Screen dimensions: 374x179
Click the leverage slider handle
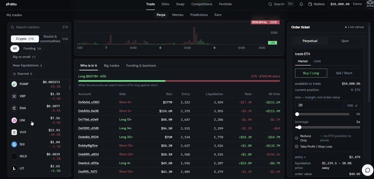point(299,127)
